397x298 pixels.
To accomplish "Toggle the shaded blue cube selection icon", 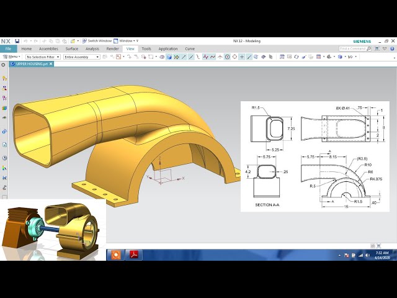I will (x=169, y=57).
